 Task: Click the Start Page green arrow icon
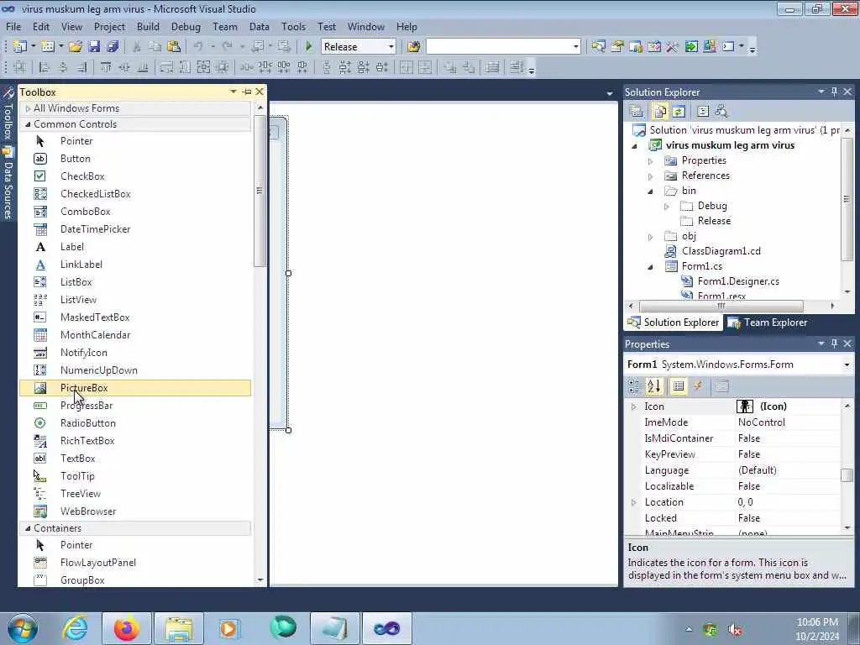(691, 47)
